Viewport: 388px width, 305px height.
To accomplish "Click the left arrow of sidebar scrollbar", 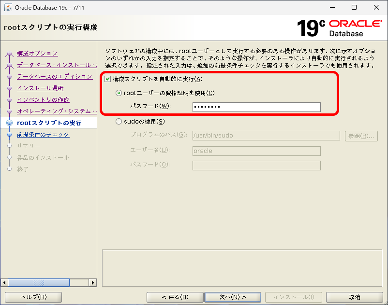I will pyautogui.click(x=4, y=283).
